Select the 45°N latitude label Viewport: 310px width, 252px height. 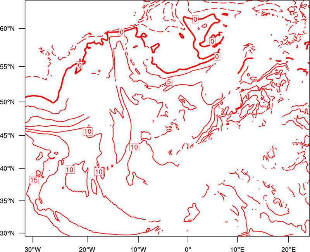coord(7,136)
